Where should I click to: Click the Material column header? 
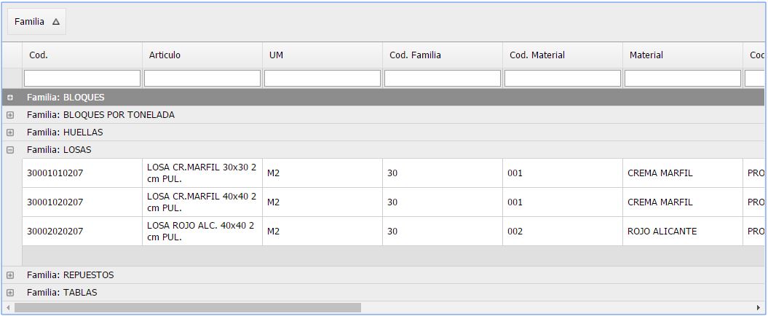point(682,55)
